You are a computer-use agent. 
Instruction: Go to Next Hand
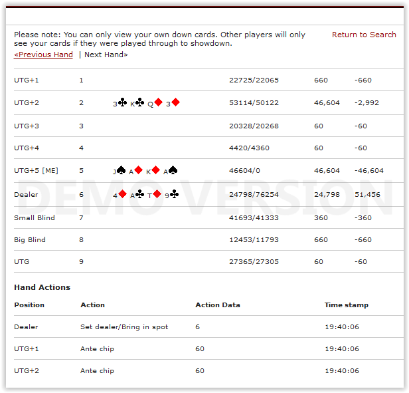tap(106, 55)
